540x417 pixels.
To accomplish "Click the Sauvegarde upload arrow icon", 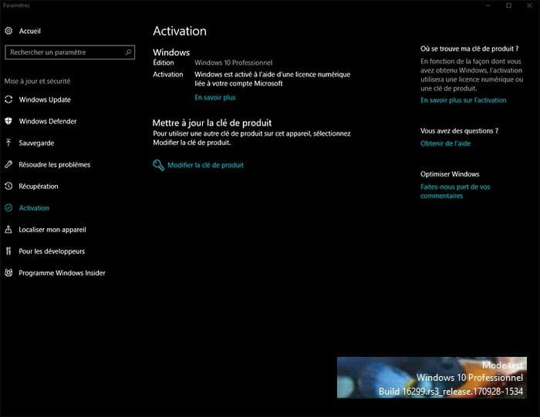I will click(8, 143).
